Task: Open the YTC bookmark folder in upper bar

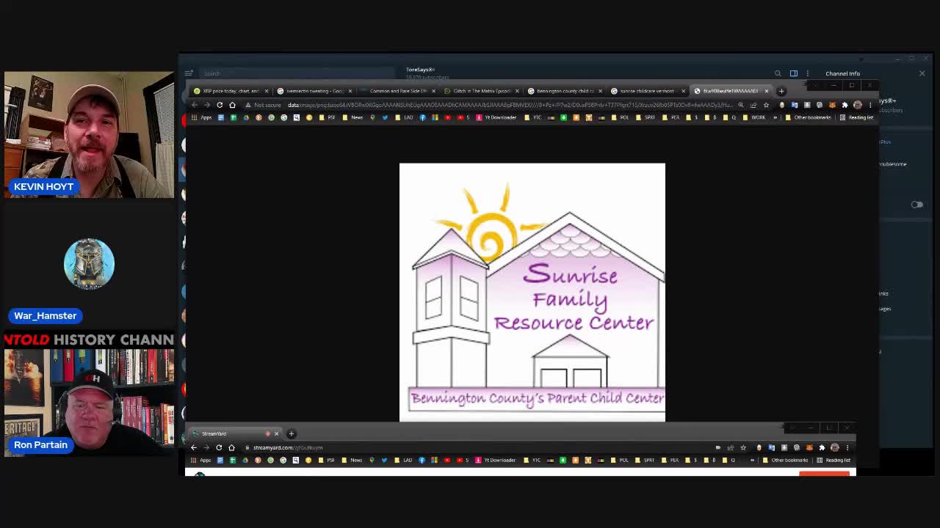Action: tap(532, 117)
